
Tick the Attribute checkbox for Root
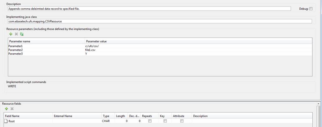182,121
